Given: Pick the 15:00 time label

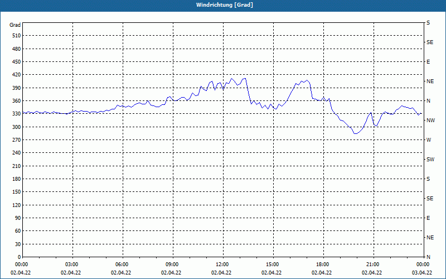Looking at the screenshot, I should [273, 264].
